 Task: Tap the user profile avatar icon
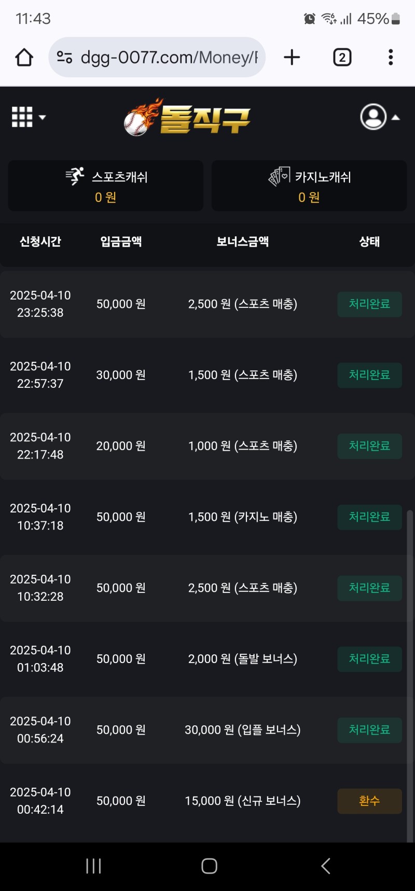point(373,117)
